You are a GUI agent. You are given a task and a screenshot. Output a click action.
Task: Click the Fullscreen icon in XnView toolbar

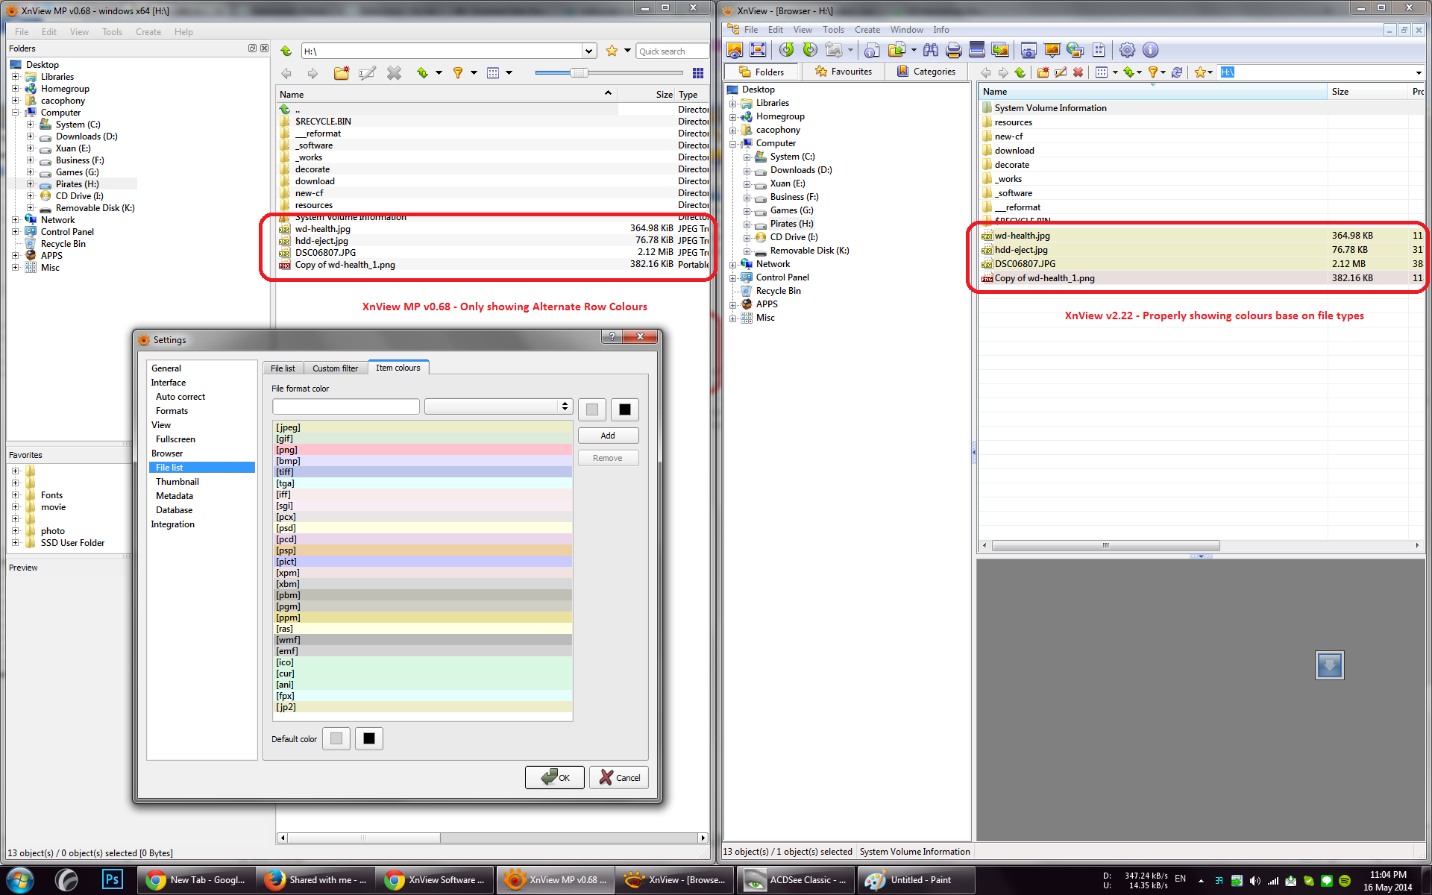point(758,50)
